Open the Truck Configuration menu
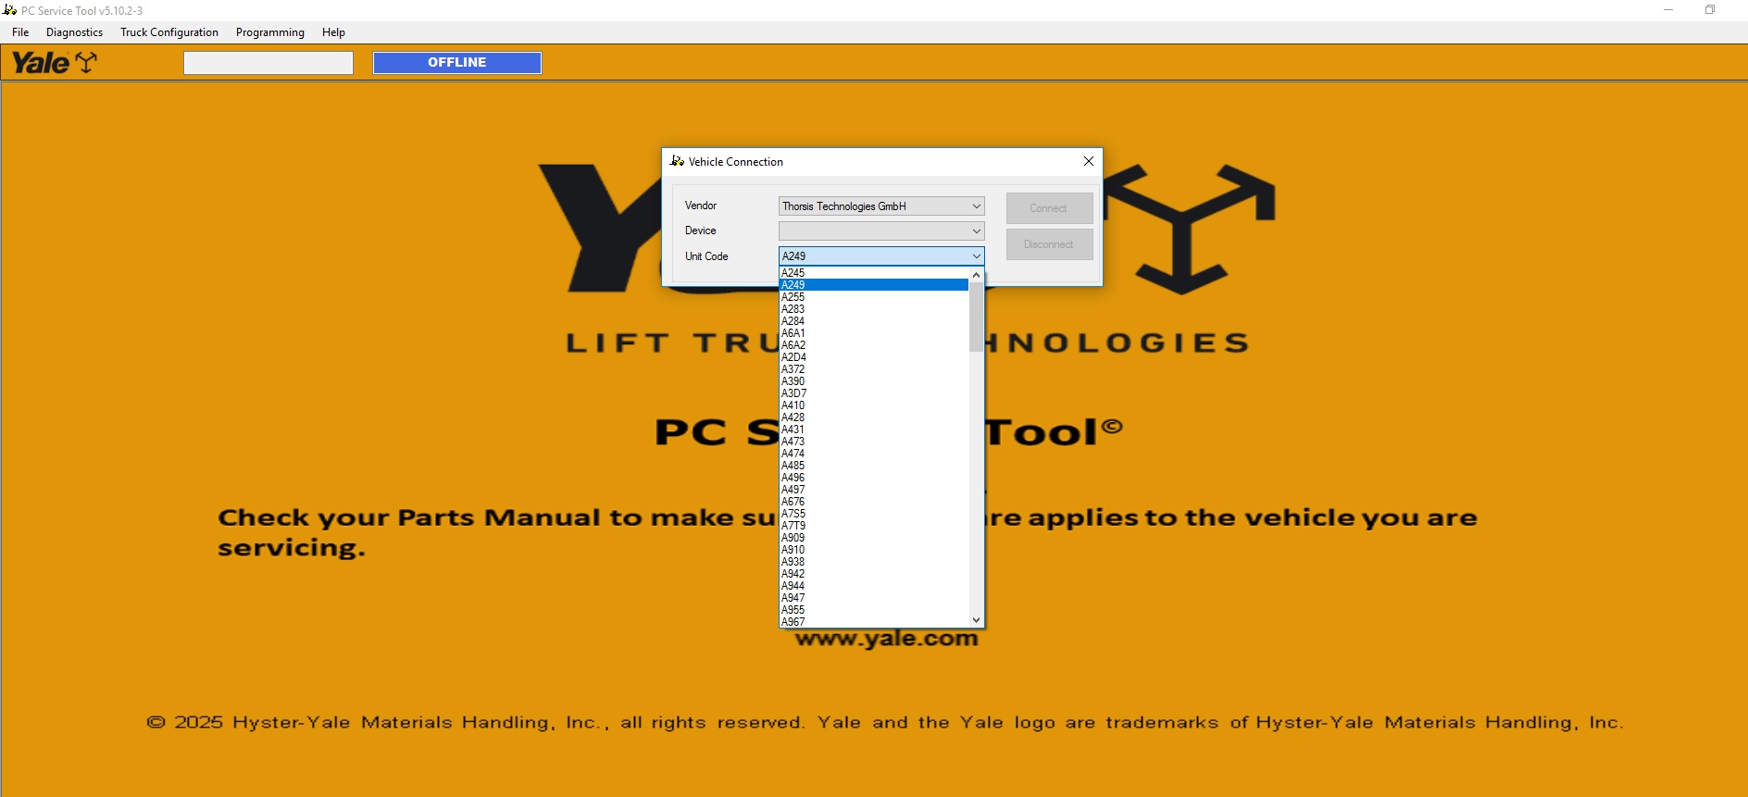Image resolution: width=1748 pixels, height=797 pixels. (x=169, y=32)
